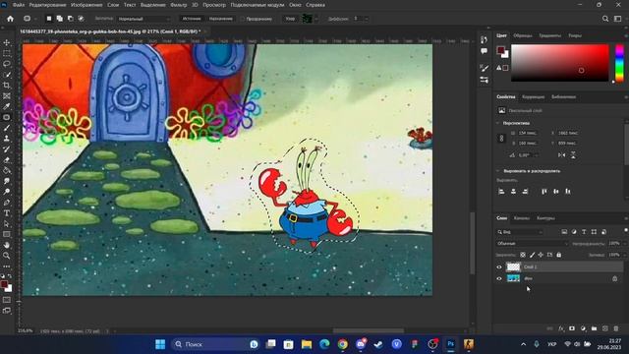Toggle layer filter on/off switch
The width and height of the screenshot is (629, 354).
point(625,230)
